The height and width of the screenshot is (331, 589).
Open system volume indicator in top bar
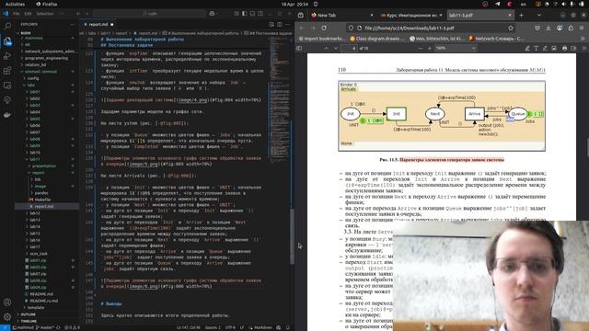[564, 4]
